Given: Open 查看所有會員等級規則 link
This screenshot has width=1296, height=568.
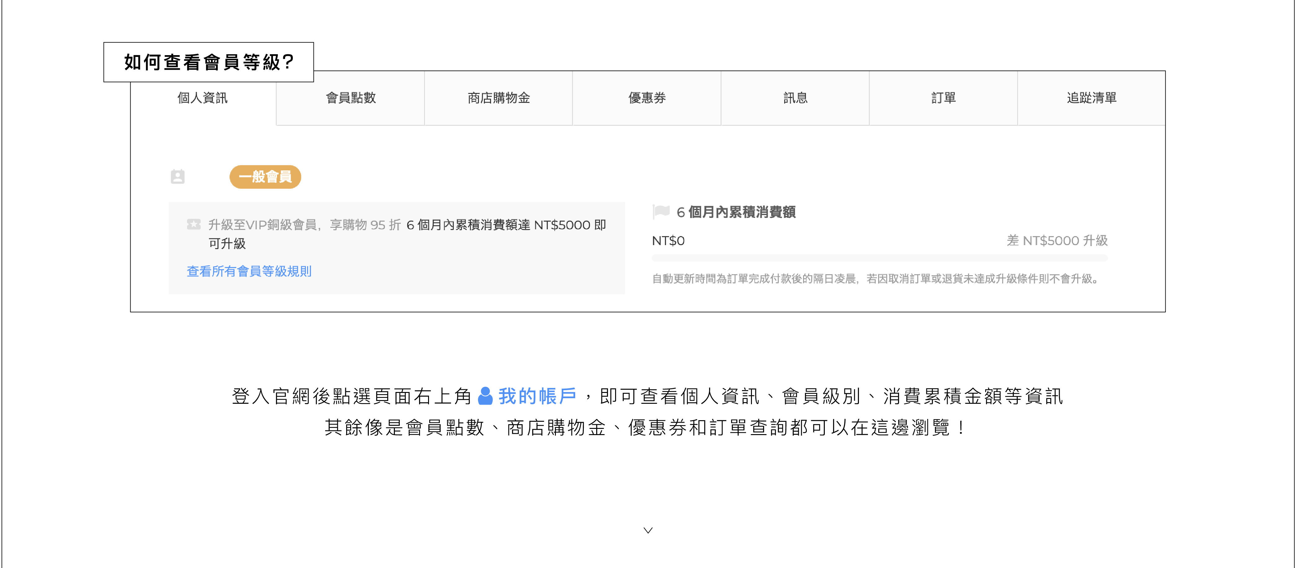Looking at the screenshot, I should tap(249, 271).
